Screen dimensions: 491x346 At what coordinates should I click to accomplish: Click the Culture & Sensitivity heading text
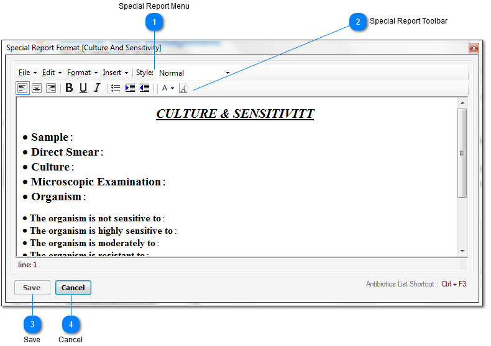click(235, 113)
